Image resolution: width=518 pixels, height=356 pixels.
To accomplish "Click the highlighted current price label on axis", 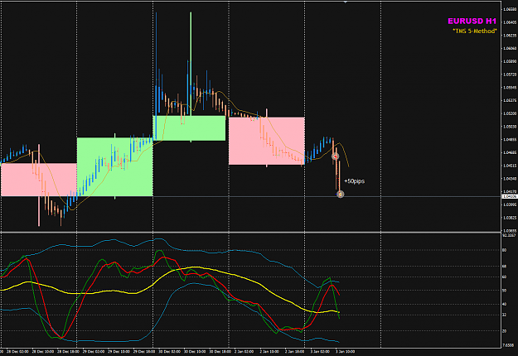I will 510,197.
